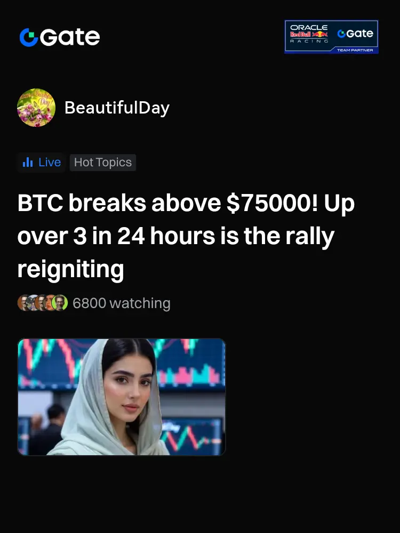Image resolution: width=400 pixels, height=533 pixels.
Task: Click the Gate logo inside partner badge
Action: tap(355, 33)
